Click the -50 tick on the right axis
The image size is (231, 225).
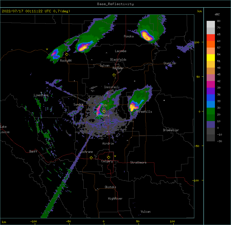[197, 146]
